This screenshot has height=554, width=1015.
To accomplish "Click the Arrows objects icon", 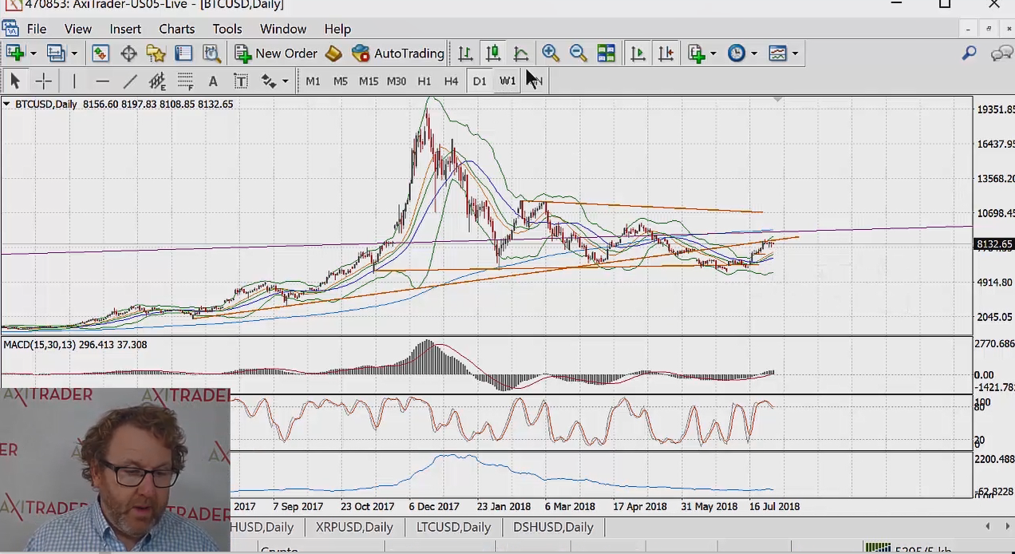I will click(269, 81).
